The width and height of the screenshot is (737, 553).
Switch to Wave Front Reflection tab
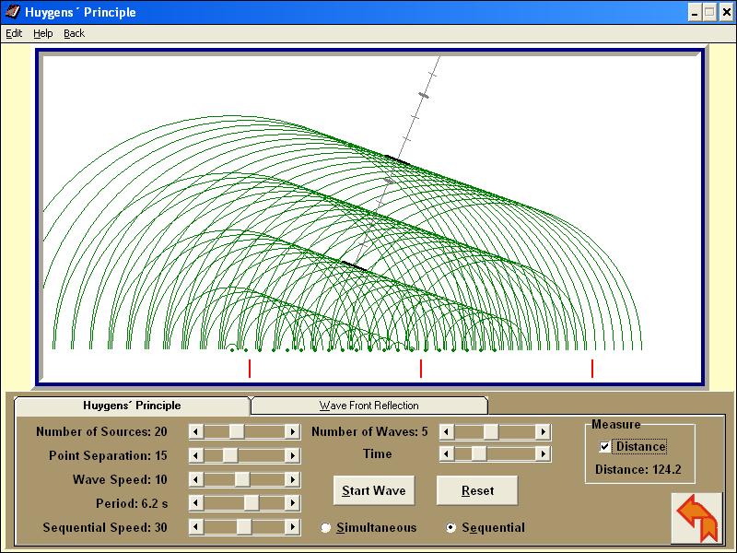[x=369, y=406]
